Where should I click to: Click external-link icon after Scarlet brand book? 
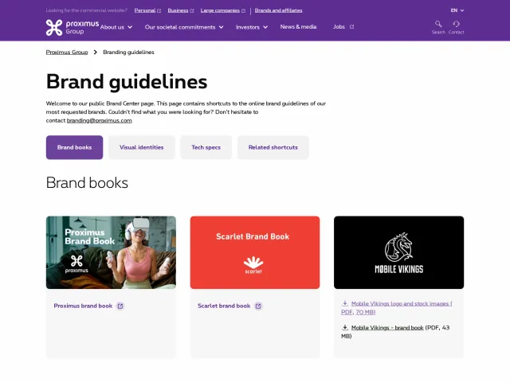pos(258,306)
